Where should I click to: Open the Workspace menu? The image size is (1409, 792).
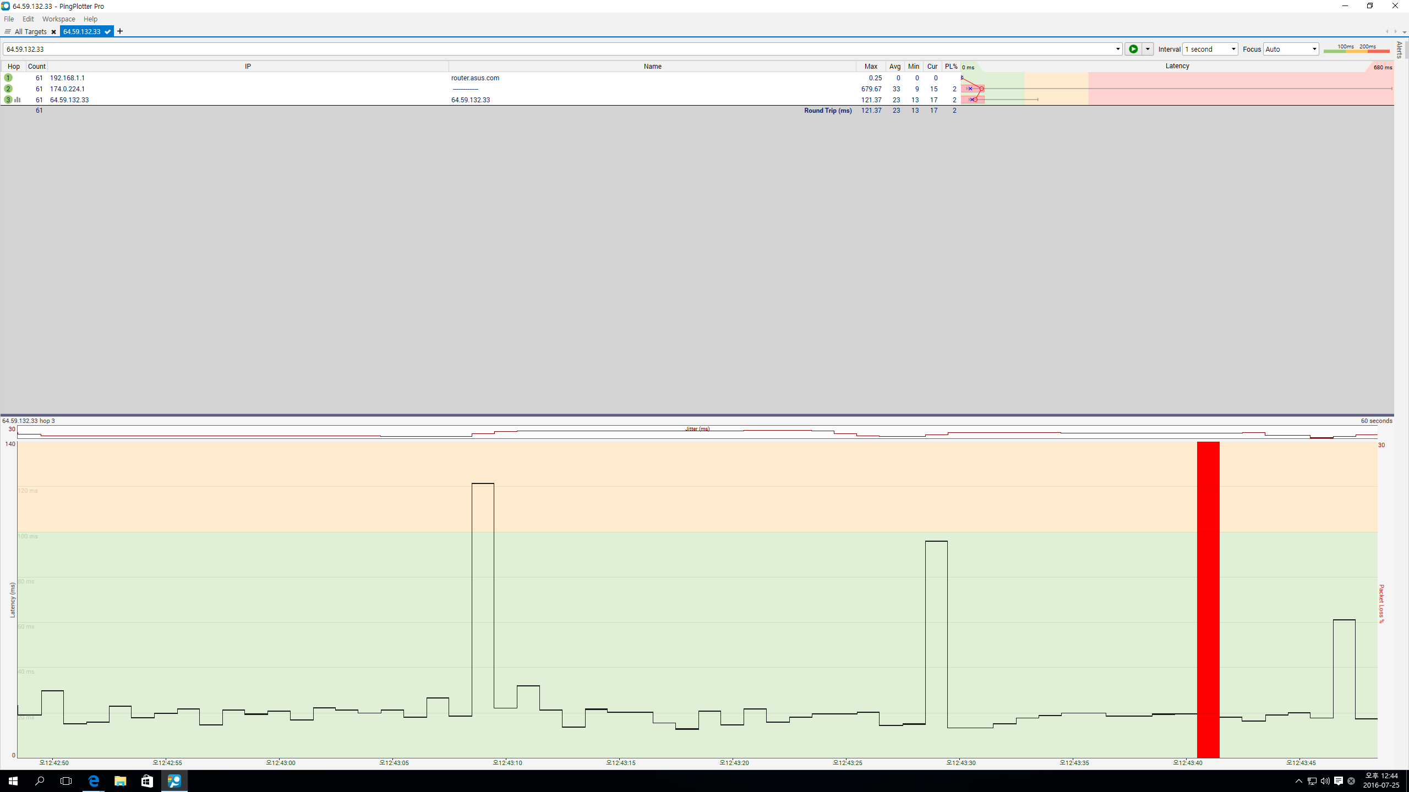58,19
